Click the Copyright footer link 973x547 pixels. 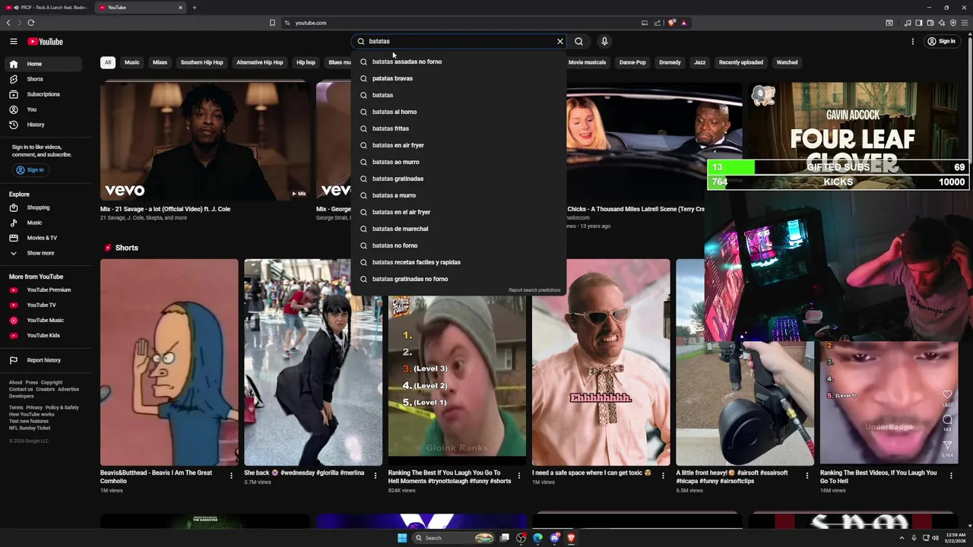(x=52, y=383)
